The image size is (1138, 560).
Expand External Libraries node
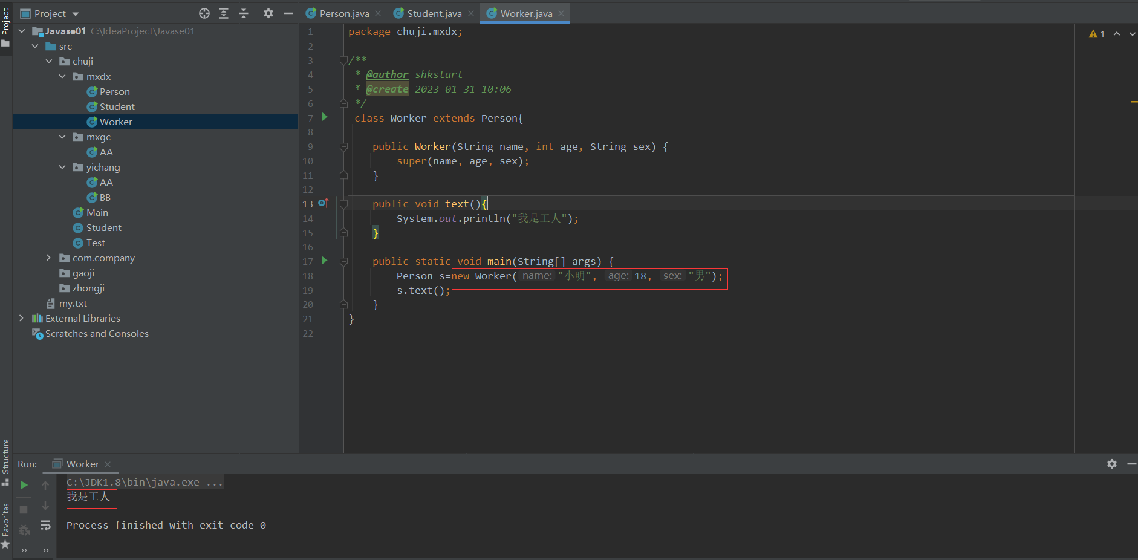pyautogui.click(x=22, y=318)
